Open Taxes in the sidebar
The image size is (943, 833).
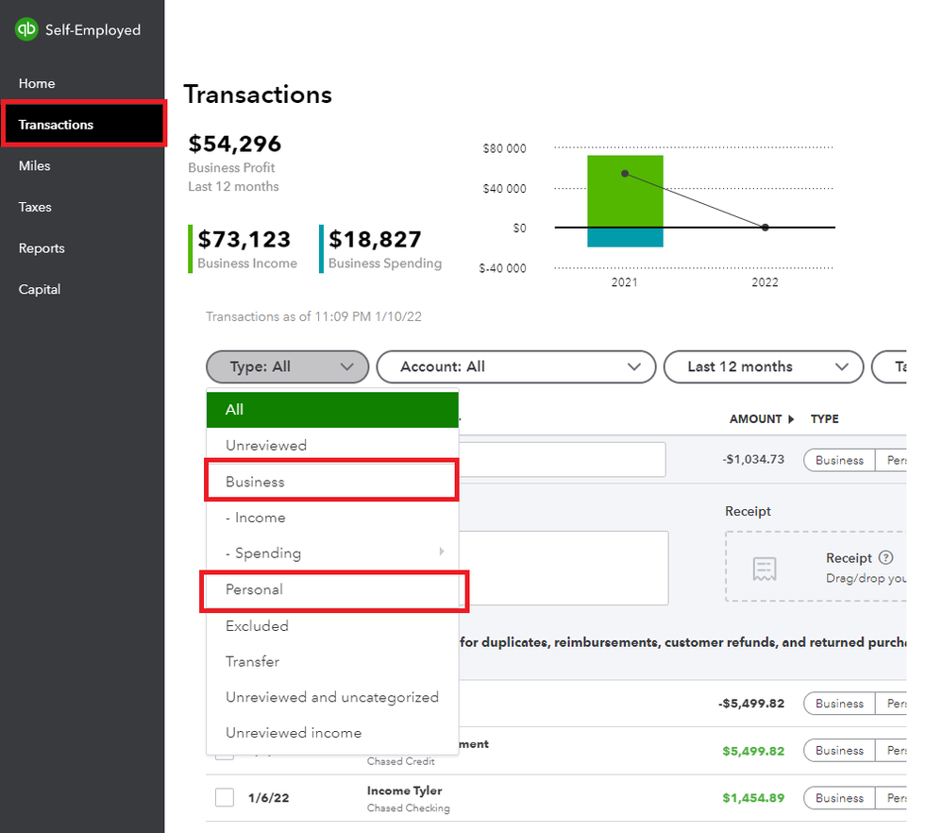point(35,207)
